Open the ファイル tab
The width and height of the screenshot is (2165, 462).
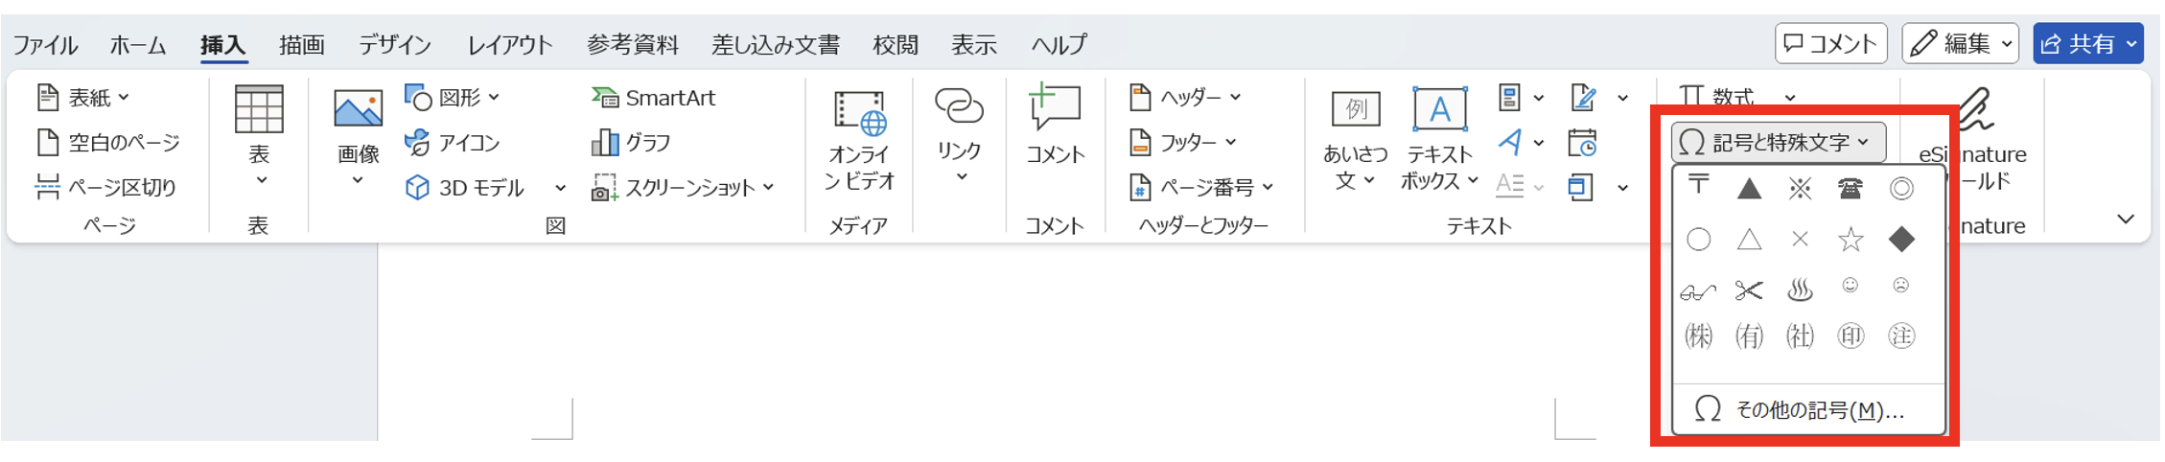click(44, 45)
